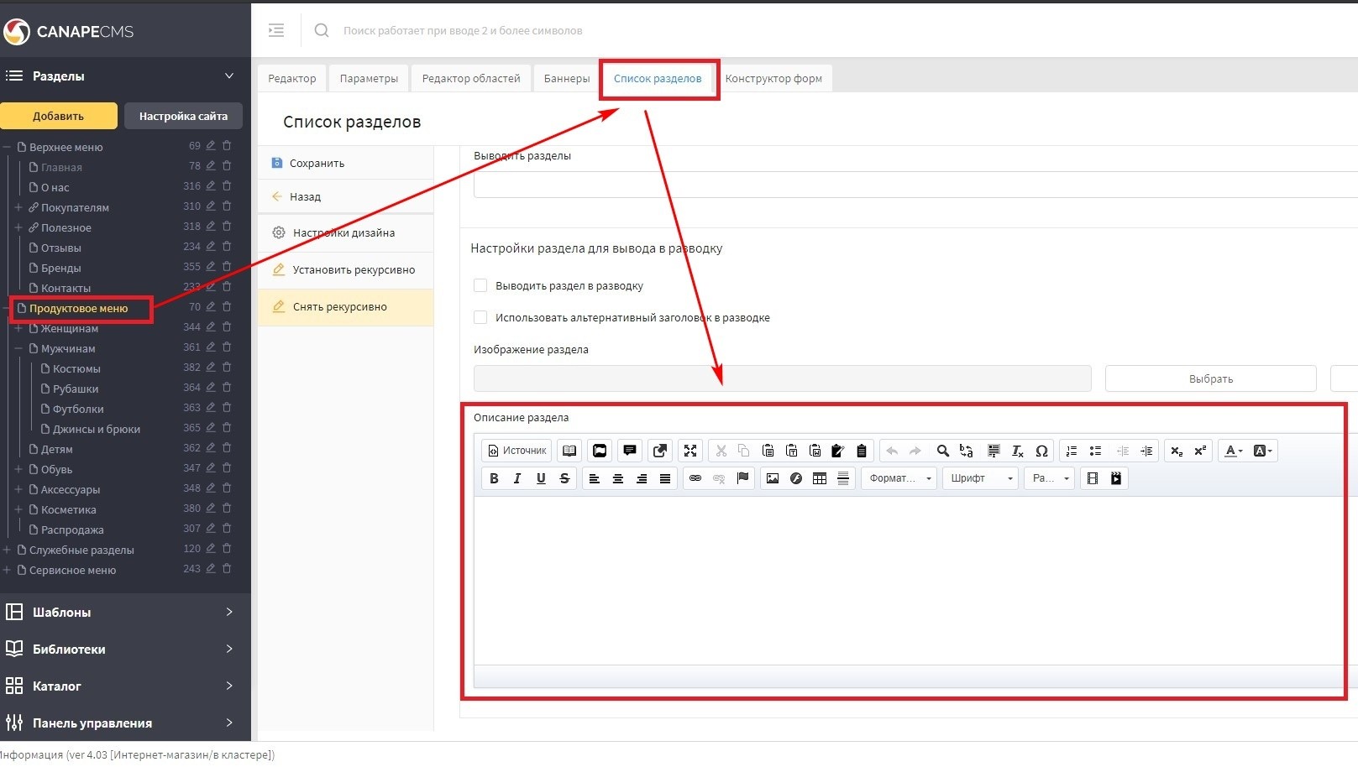The width and height of the screenshot is (1358, 767).
Task: Open the Шрифт font dropdown
Action: click(x=980, y=478)
